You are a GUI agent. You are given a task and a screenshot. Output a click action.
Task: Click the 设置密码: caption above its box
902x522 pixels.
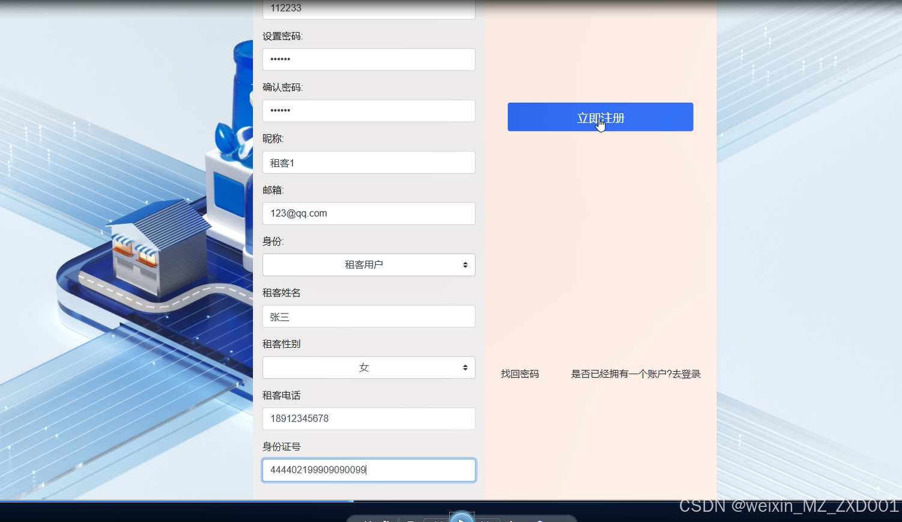coord(283,36)
